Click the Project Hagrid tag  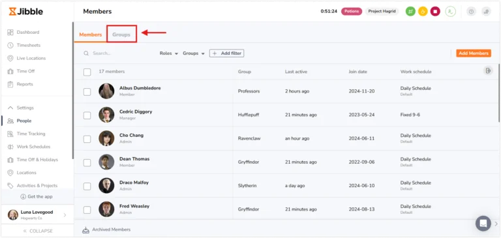tap(382, 12)
